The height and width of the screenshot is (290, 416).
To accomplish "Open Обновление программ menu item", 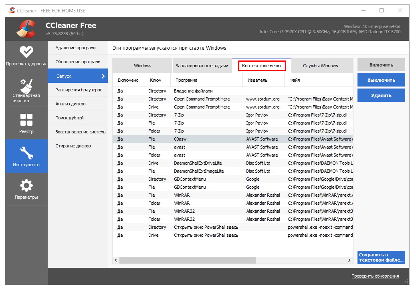I will [78, 62].
